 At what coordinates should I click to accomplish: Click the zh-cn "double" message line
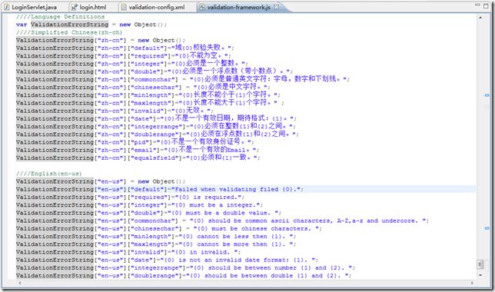[x=154, y=71]
